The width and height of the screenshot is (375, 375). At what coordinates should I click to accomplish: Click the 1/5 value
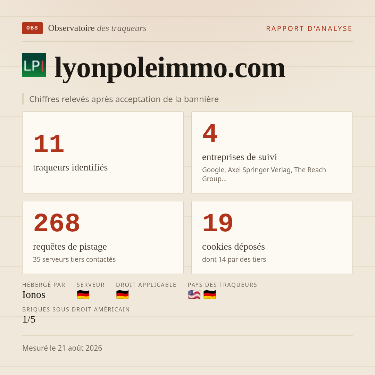[29, 319]
